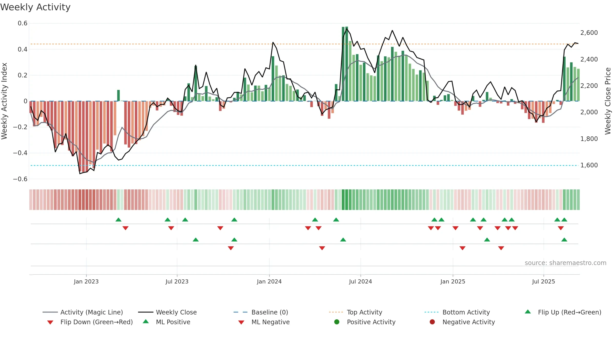The image size is (615, 346).
Task: Click the 1,600 price axis tick
Action: [x=589, y=165]
